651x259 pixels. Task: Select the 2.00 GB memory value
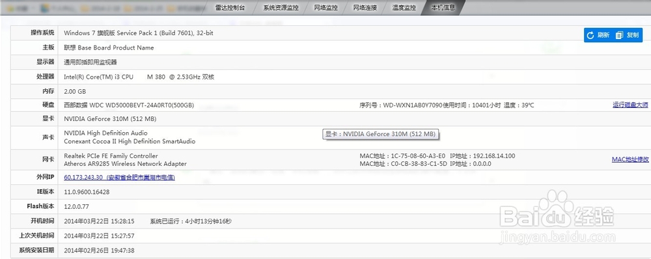pos(75,91)
